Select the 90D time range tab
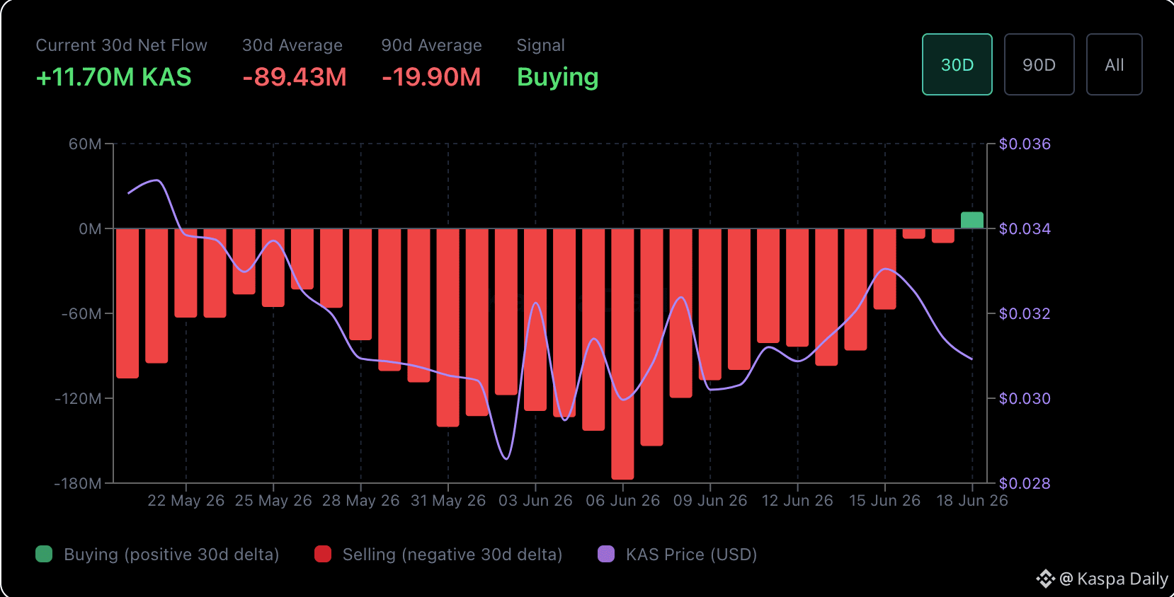 tap(1039, 64)
